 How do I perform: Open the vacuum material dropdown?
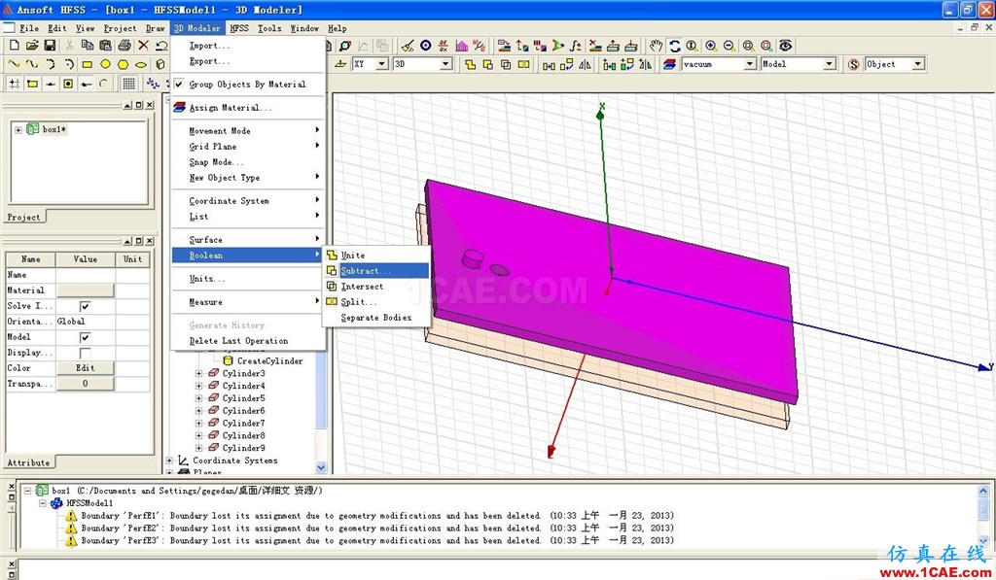(750, 64)
